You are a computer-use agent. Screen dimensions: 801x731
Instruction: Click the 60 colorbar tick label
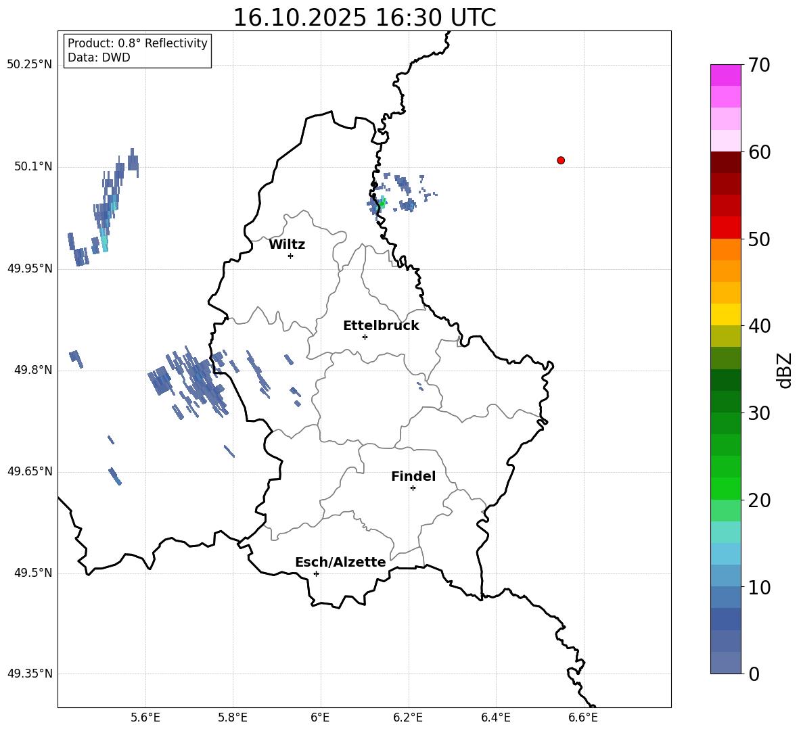[759, 152]
